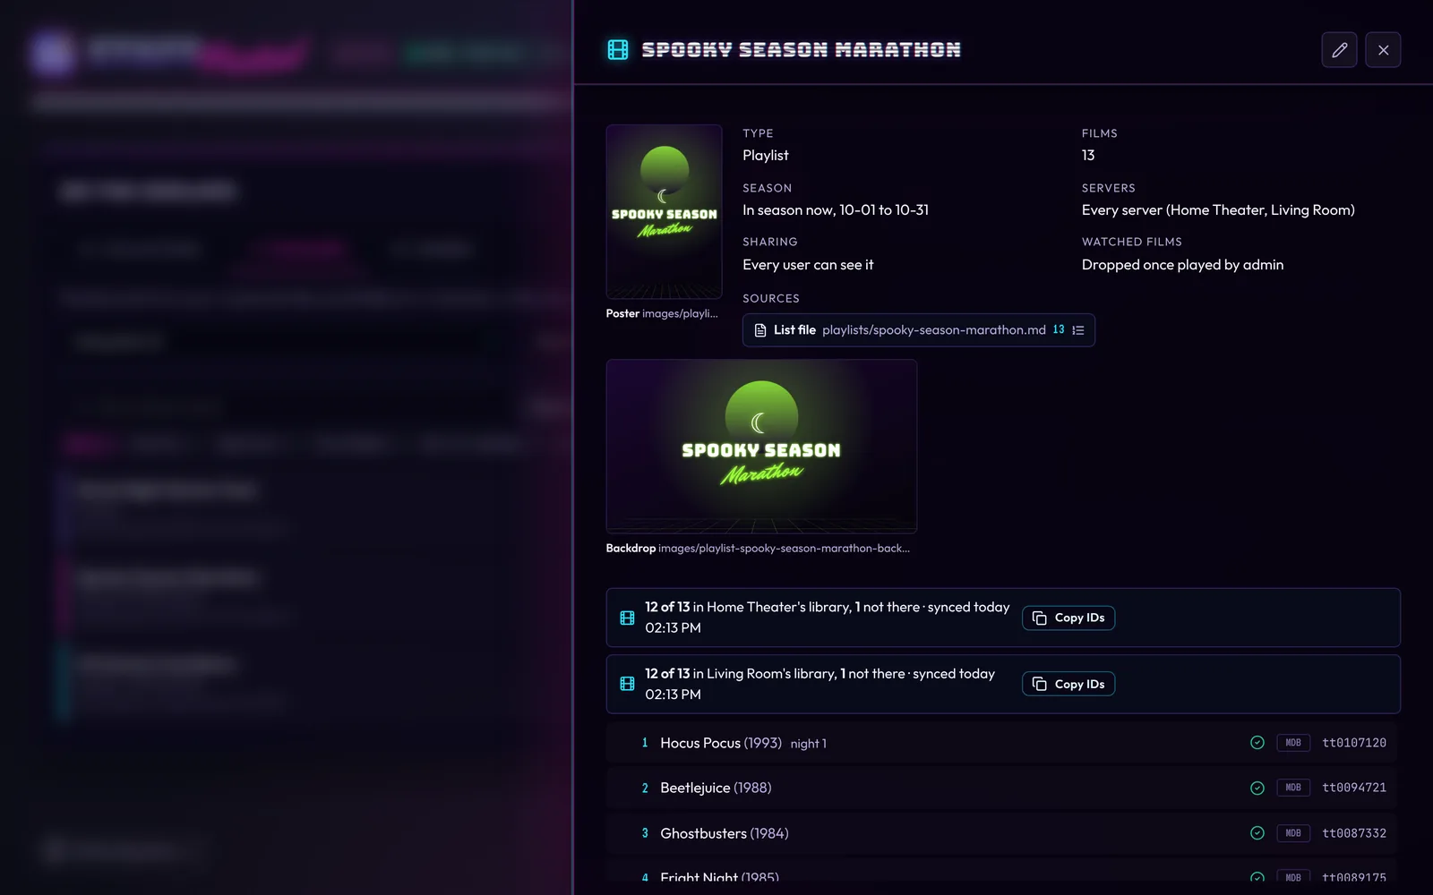The image size is (1433, 895).
Task: Click the Films count value under FILMS label
Action: (x=1088, y=156)
